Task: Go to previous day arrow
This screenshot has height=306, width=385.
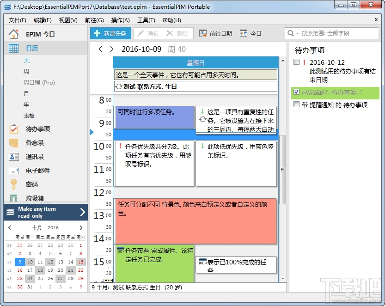Action: 100,49
